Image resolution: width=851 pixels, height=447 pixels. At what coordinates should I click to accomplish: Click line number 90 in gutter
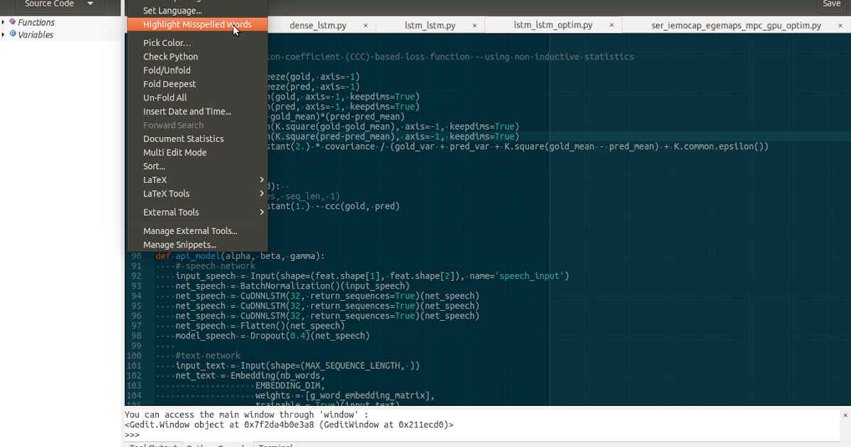[x=137, y=256]
